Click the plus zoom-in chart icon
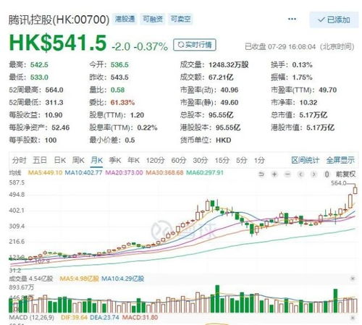 [x=274, y=174]
